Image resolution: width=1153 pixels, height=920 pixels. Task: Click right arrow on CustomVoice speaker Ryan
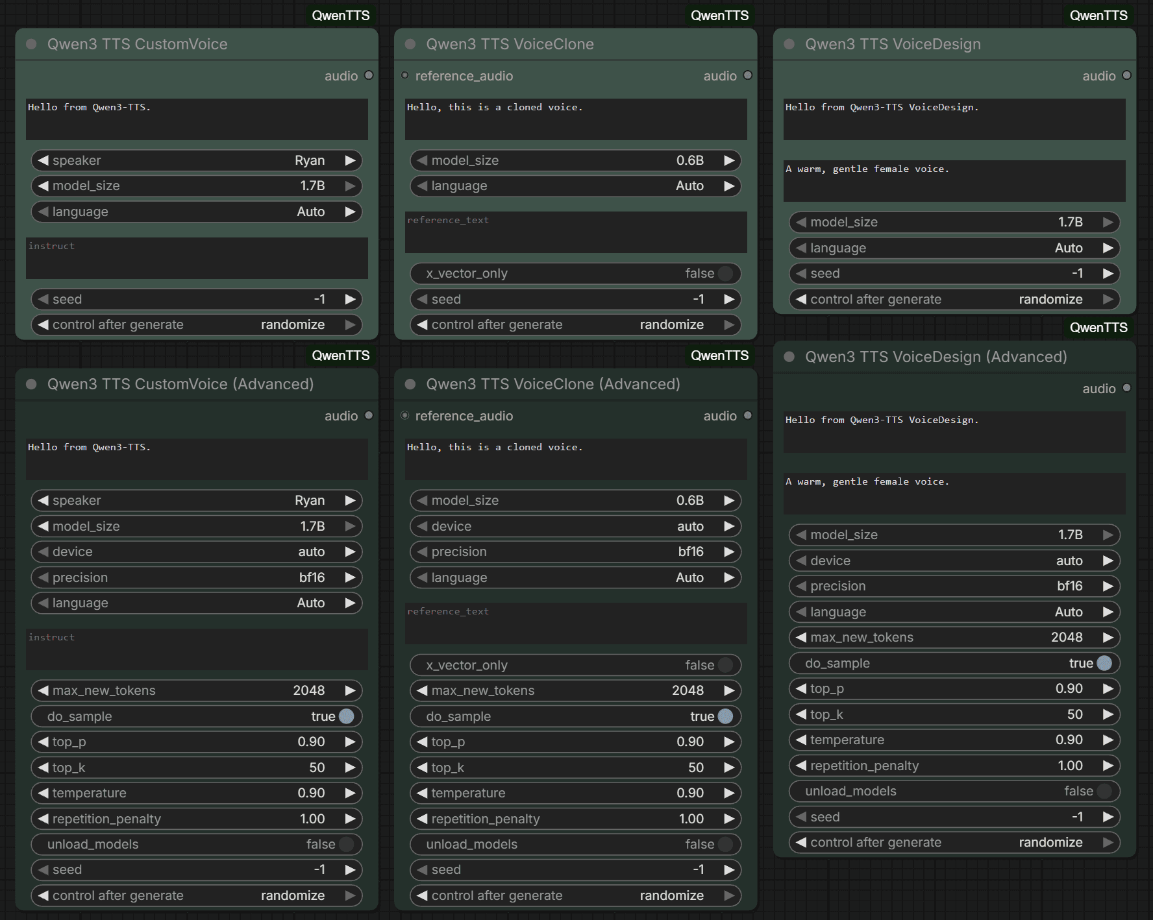351,160
